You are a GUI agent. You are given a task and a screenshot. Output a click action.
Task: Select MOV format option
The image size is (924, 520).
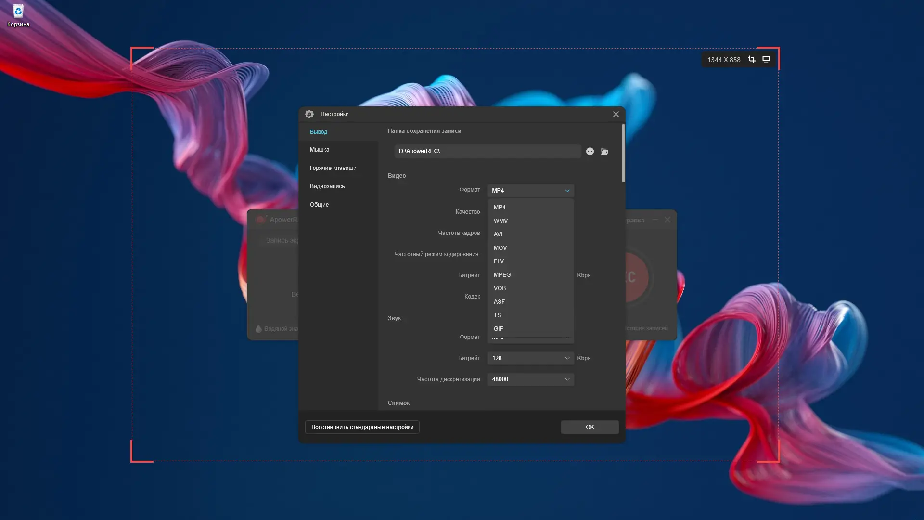[x=500, y=248]
